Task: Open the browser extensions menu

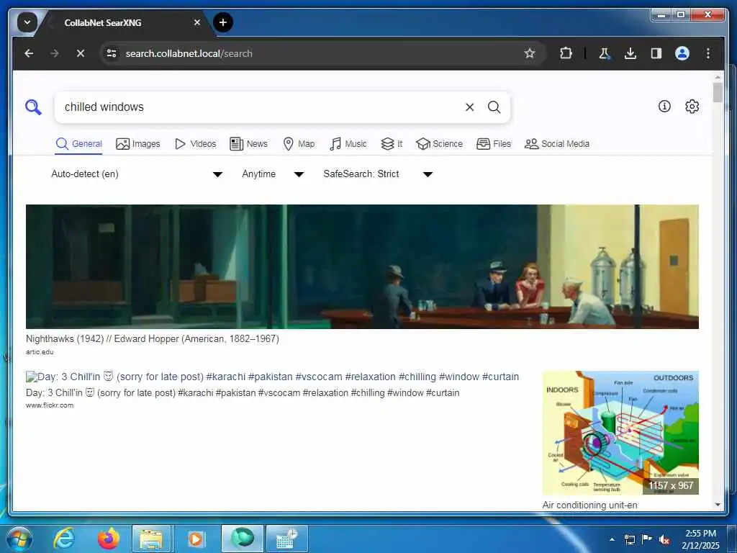Action: click(566, 53)
